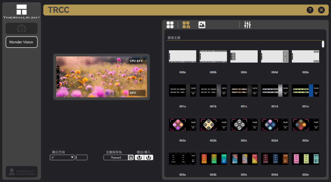Viewport: 331px width, 182px height.
Task: Switch to the cloud themes tab
Action: click(186, 25)
